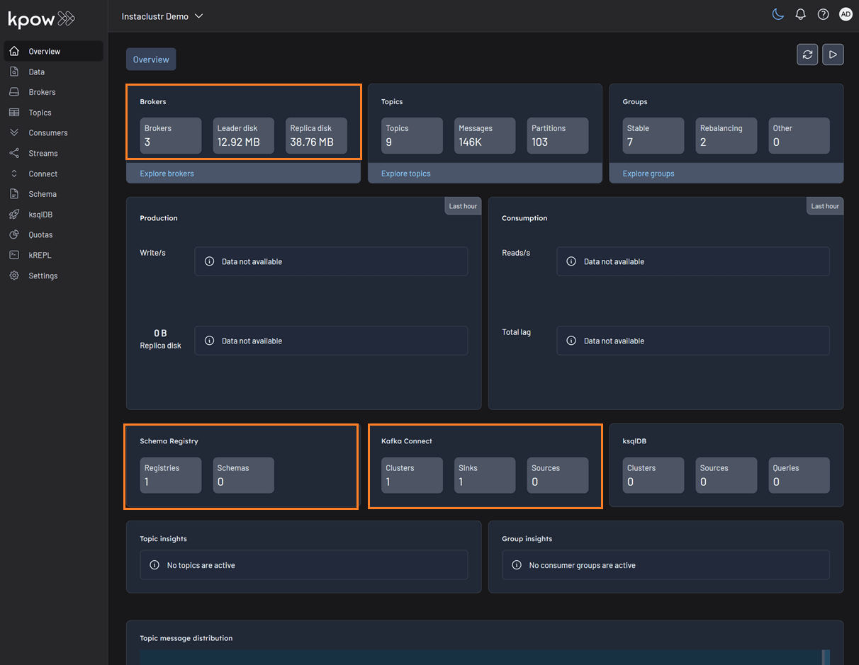Click the Last hour badge on Consumption
Viewport: 859px width, 665px height.
pos(825,206)
